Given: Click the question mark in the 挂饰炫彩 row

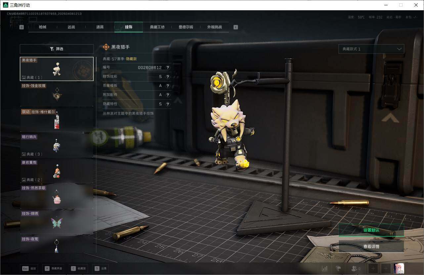Looking at the screenshot, I should (x=168, y=77).
